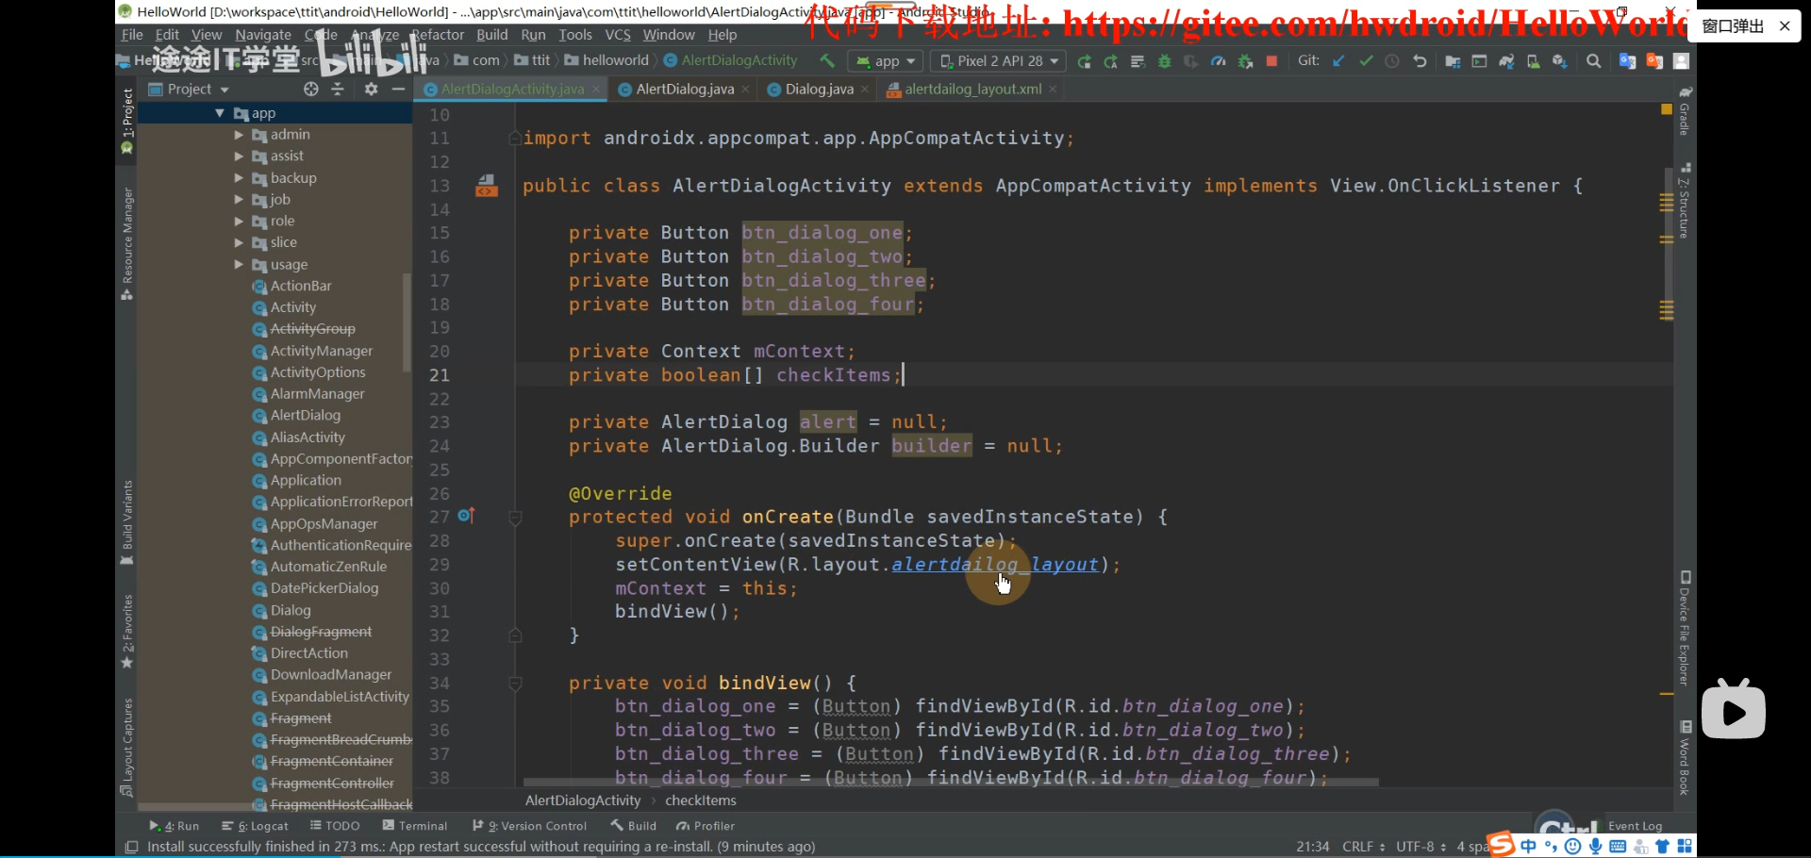Open the Logcat tool window
The width and height of the screenshot is (1811, 858).
(255, 826)
